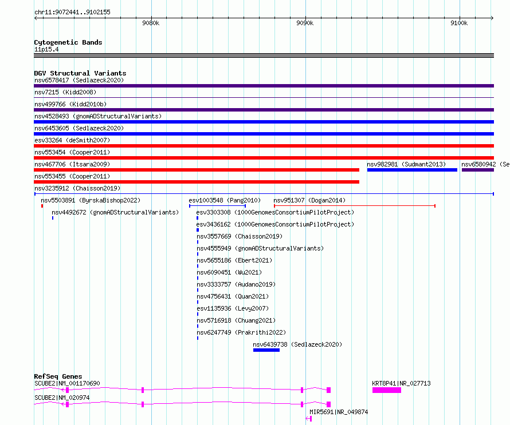Click the blue nsv982981 variant bar
This screenshot has width=510, height=425.
pyautogui.click(x=412, y=170)
